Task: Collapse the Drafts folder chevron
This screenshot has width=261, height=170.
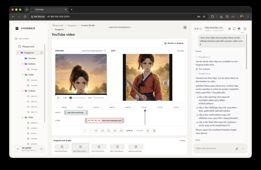Action: click(x=22, y=75)
